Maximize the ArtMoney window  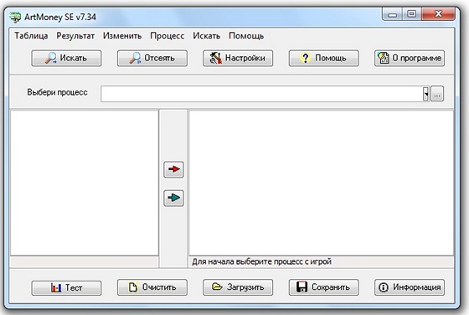point(411,14)
